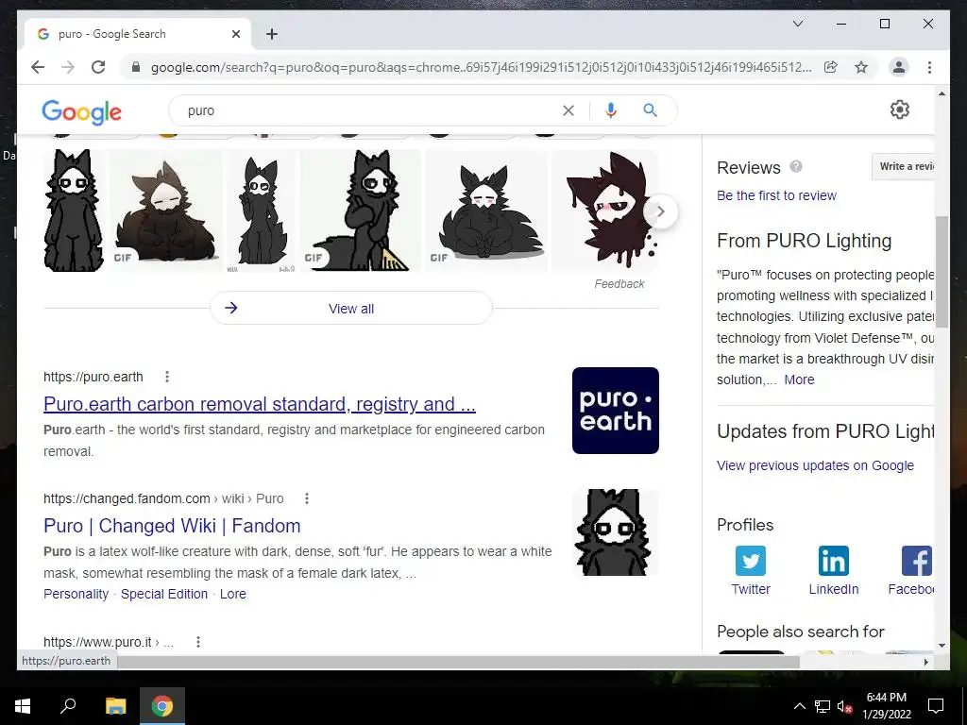Open the Twitter profile icon
Viewport: 967px width, 725px height.
click(x=751, y=561)
